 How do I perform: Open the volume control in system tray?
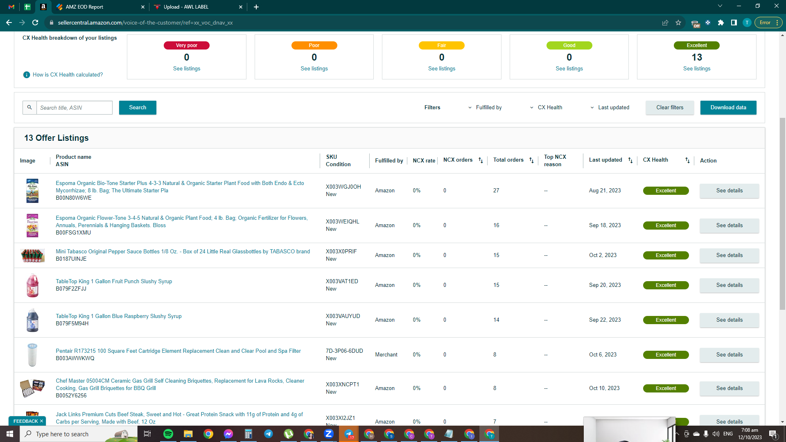click(x=716, y=434)
